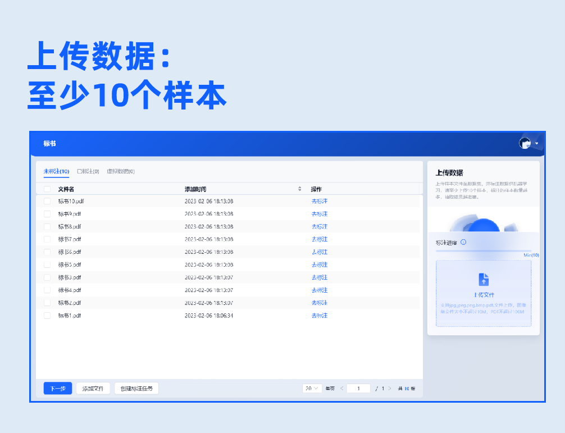This screenshot has height=433, width=565.
Task: Select file name 标书7.pdf
Action: click(70, 239)
